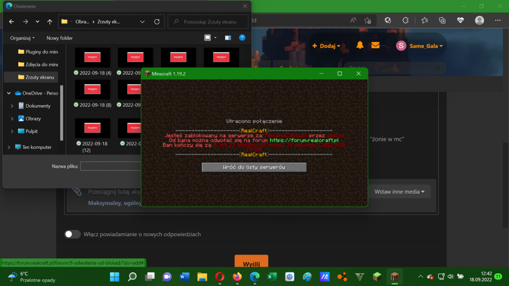Expand the Dokumenty tree node
Image resolution: width=509 pixels, height=286 pixels.
(12, 106)
